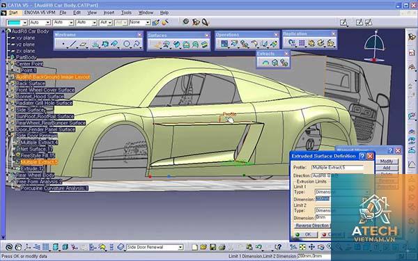Click the New document icon in bottom toolbar
418x261 pixels.
tap(195, 247)
